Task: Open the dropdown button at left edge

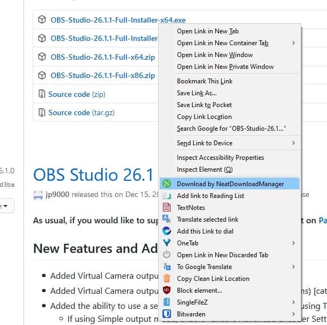Action: (6, 206)
